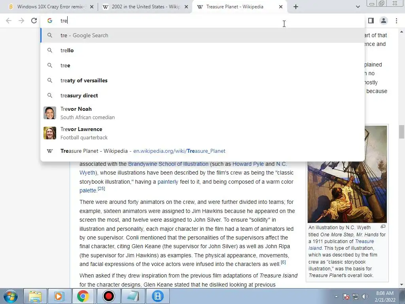Pick the 'treasury direct' suggestion
The width and height of the screenshot is (405, 304).
(202, 95)
